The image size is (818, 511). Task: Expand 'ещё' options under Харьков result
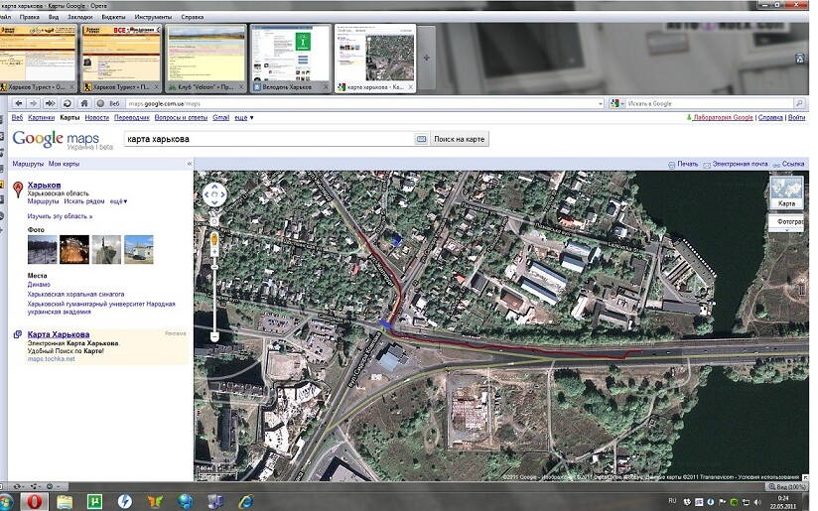(x=118, y=201)
